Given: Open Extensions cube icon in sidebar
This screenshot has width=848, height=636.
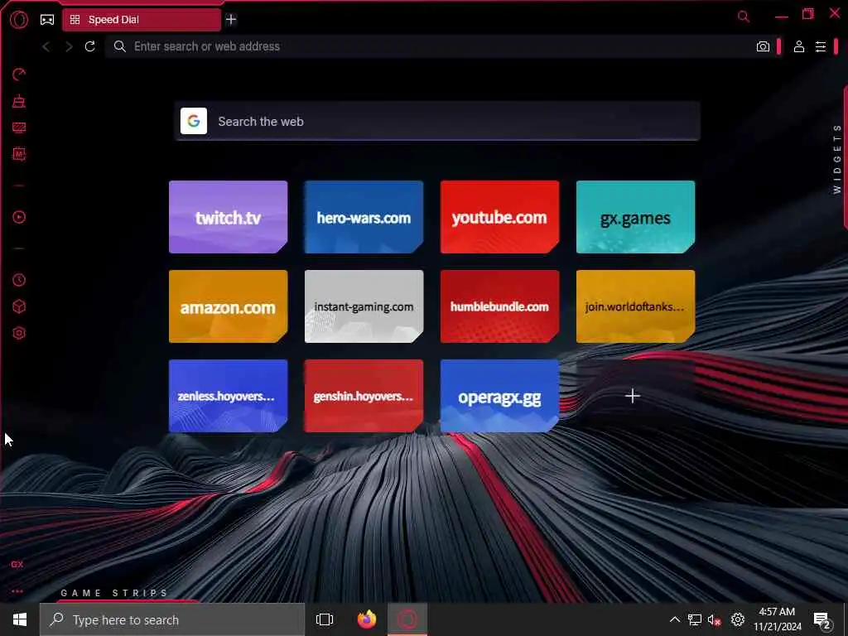Looking at the screenshot, I should tap(19, 306).
